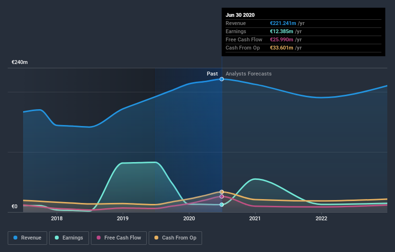
Task: Click the Analysts Forecasts label
Action: tap(249, 74)
